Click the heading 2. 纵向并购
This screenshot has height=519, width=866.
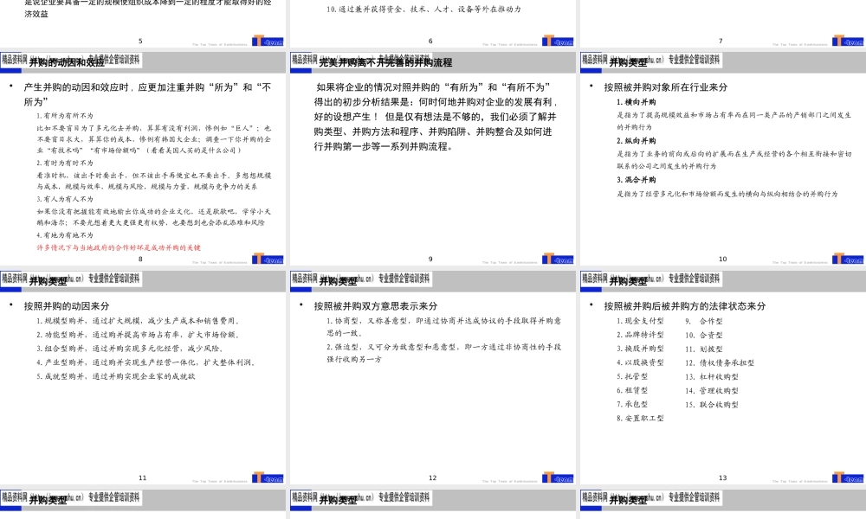637,141
